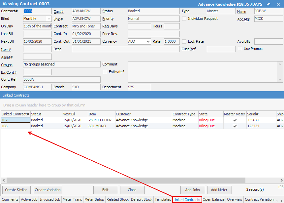Restore down the Viewing Contract window
The image size is (284, 203).
(268, 4)
